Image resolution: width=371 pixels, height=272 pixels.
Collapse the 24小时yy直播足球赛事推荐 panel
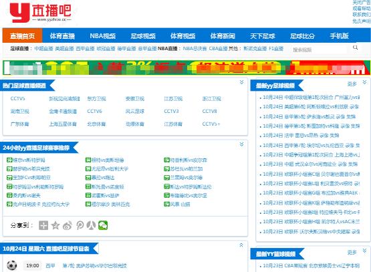tap(241, 144)
